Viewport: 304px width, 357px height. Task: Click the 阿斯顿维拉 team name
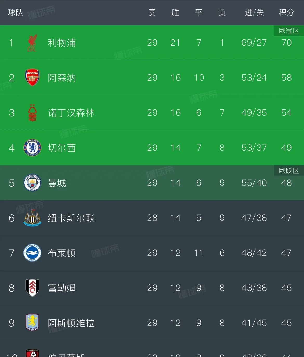71,323
